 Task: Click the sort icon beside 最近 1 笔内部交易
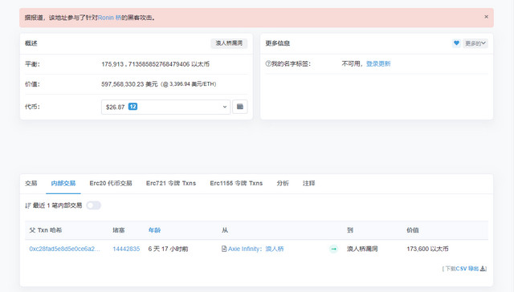(x=28, y=205)
